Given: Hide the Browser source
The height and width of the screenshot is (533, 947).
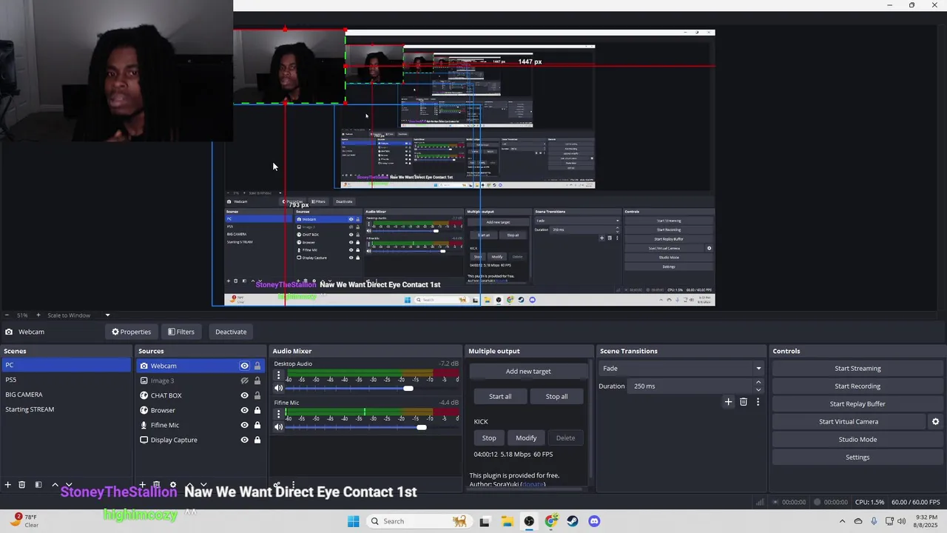Looking at the screenshot, I should click(x=244, y=410).
